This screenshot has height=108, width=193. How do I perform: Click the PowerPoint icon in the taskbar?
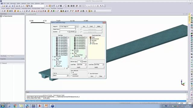click(x=46, y=106)
